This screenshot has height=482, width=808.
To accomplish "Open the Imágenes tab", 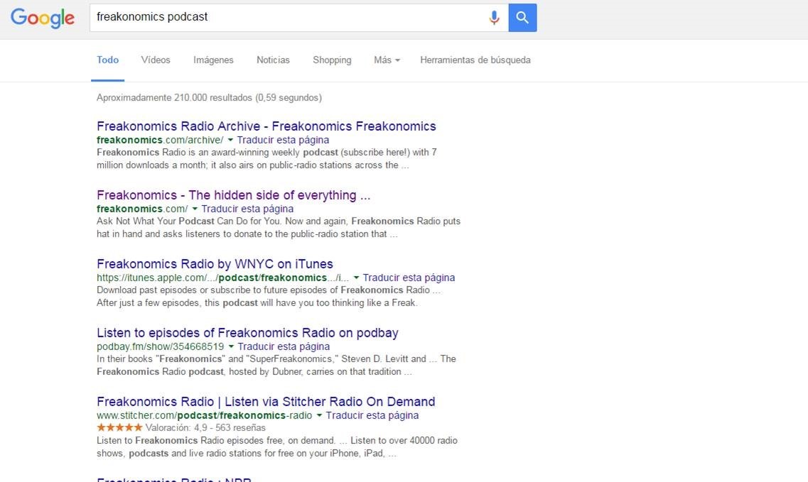I will (213, 60).
